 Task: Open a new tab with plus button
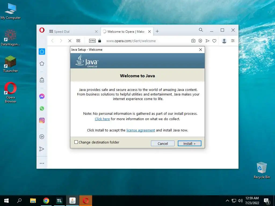pos(157,31)
